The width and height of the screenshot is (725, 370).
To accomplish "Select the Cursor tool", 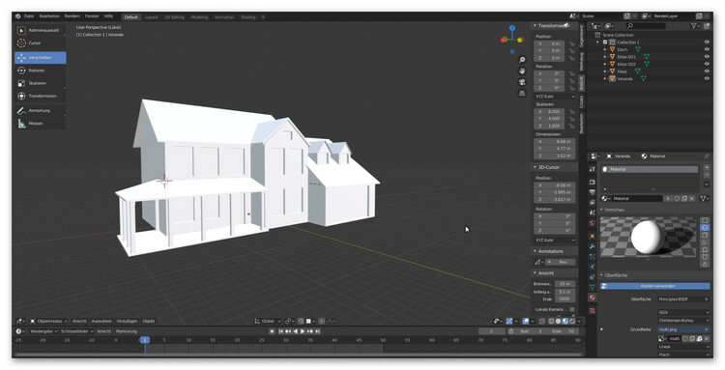I will pos(41,43).
